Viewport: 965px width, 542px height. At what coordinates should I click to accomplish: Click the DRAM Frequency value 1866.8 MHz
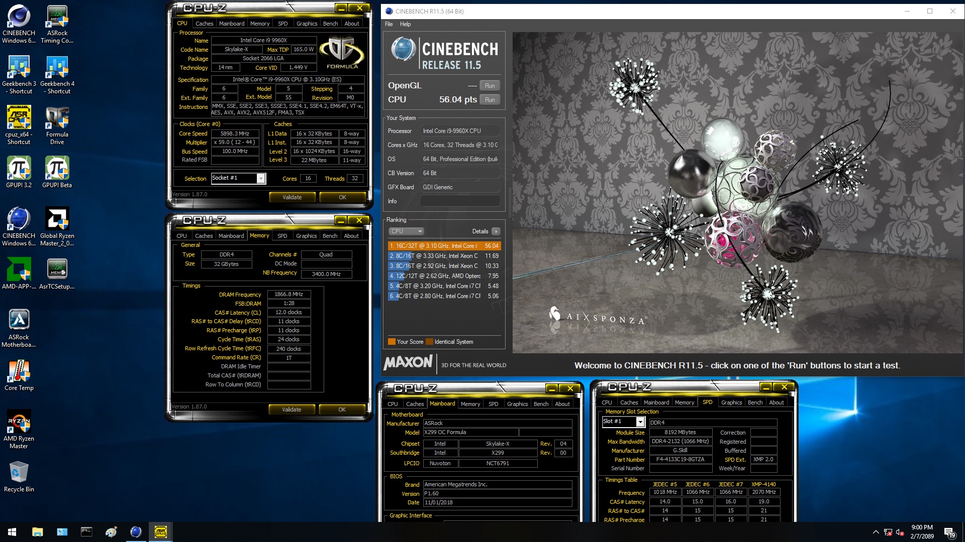coord(289,295)
